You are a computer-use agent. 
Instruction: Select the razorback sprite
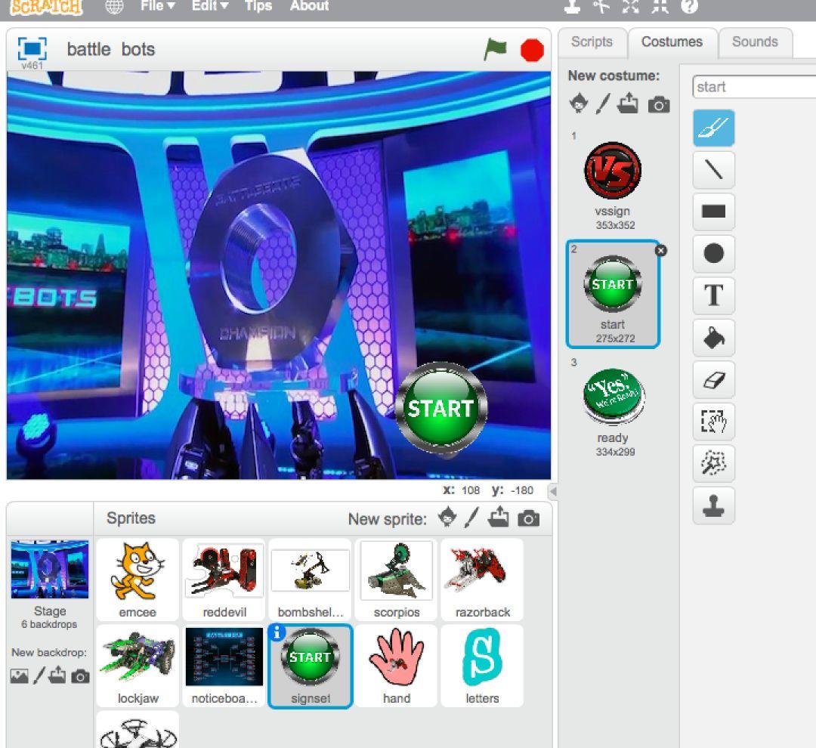482,580
